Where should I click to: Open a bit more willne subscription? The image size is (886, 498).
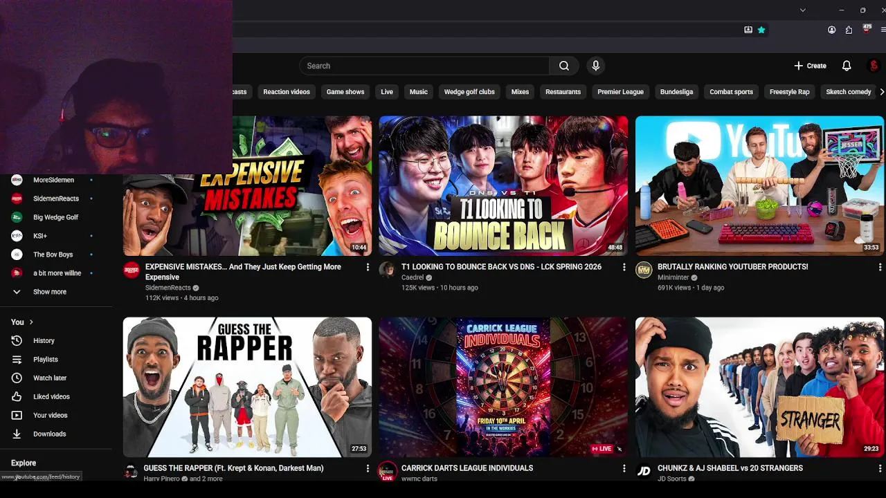click(56, 273)
